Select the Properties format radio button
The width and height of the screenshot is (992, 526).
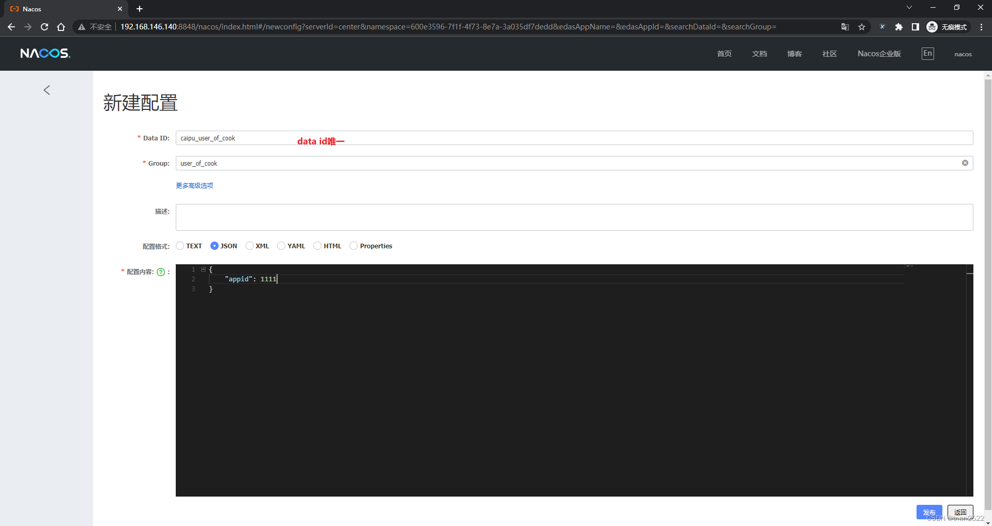354,246
